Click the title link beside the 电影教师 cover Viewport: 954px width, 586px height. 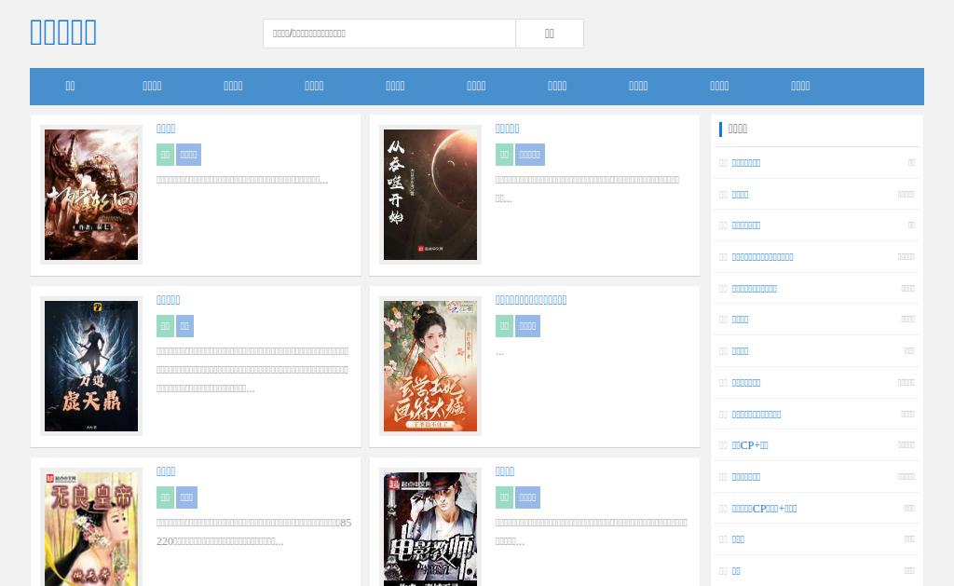pos(504,471)
